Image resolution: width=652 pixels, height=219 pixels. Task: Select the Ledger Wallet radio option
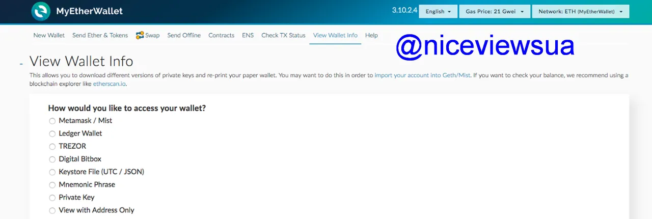click(x=52, y=134)
